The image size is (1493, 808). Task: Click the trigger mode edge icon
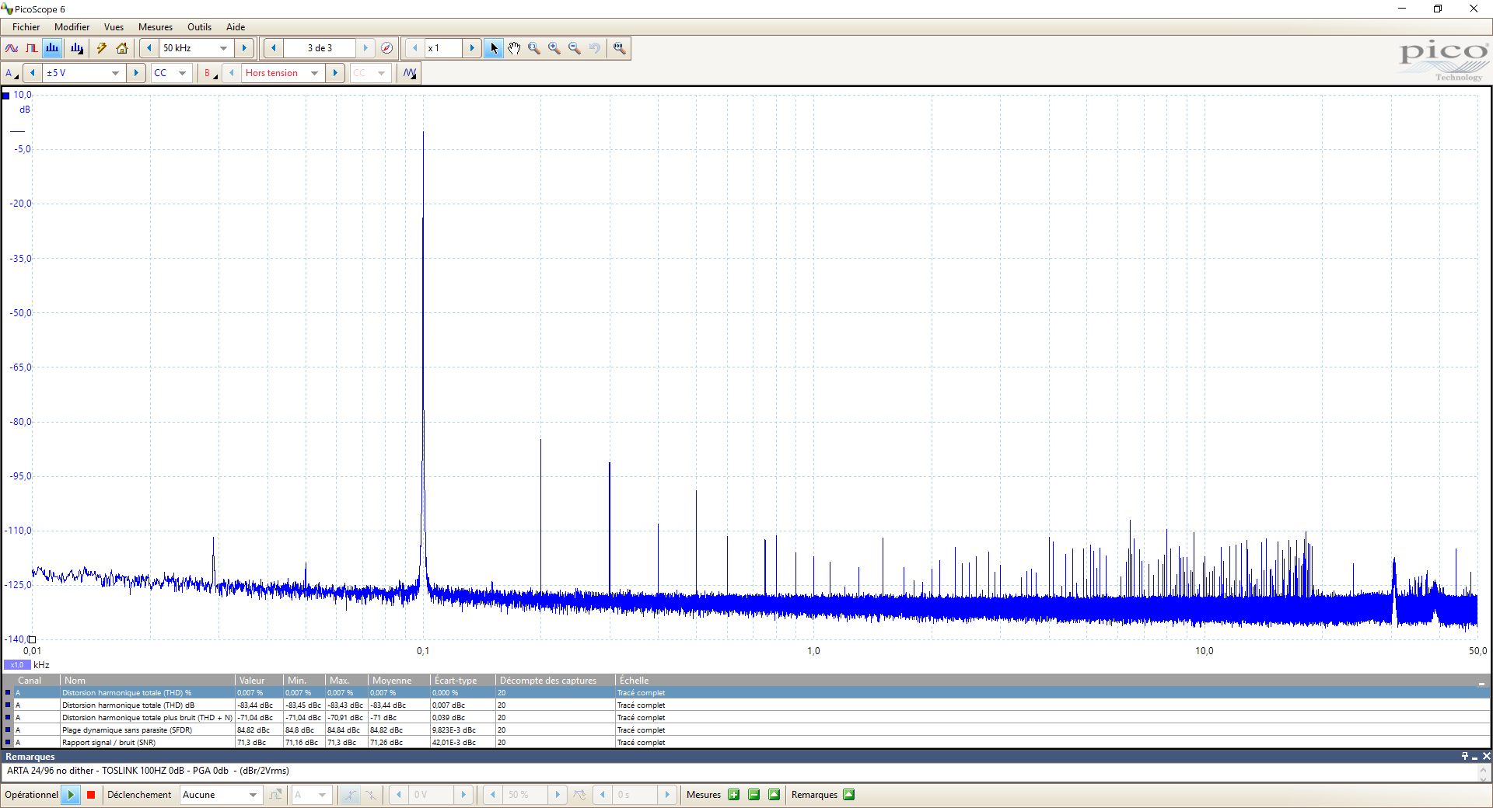(x=275, y=795)
